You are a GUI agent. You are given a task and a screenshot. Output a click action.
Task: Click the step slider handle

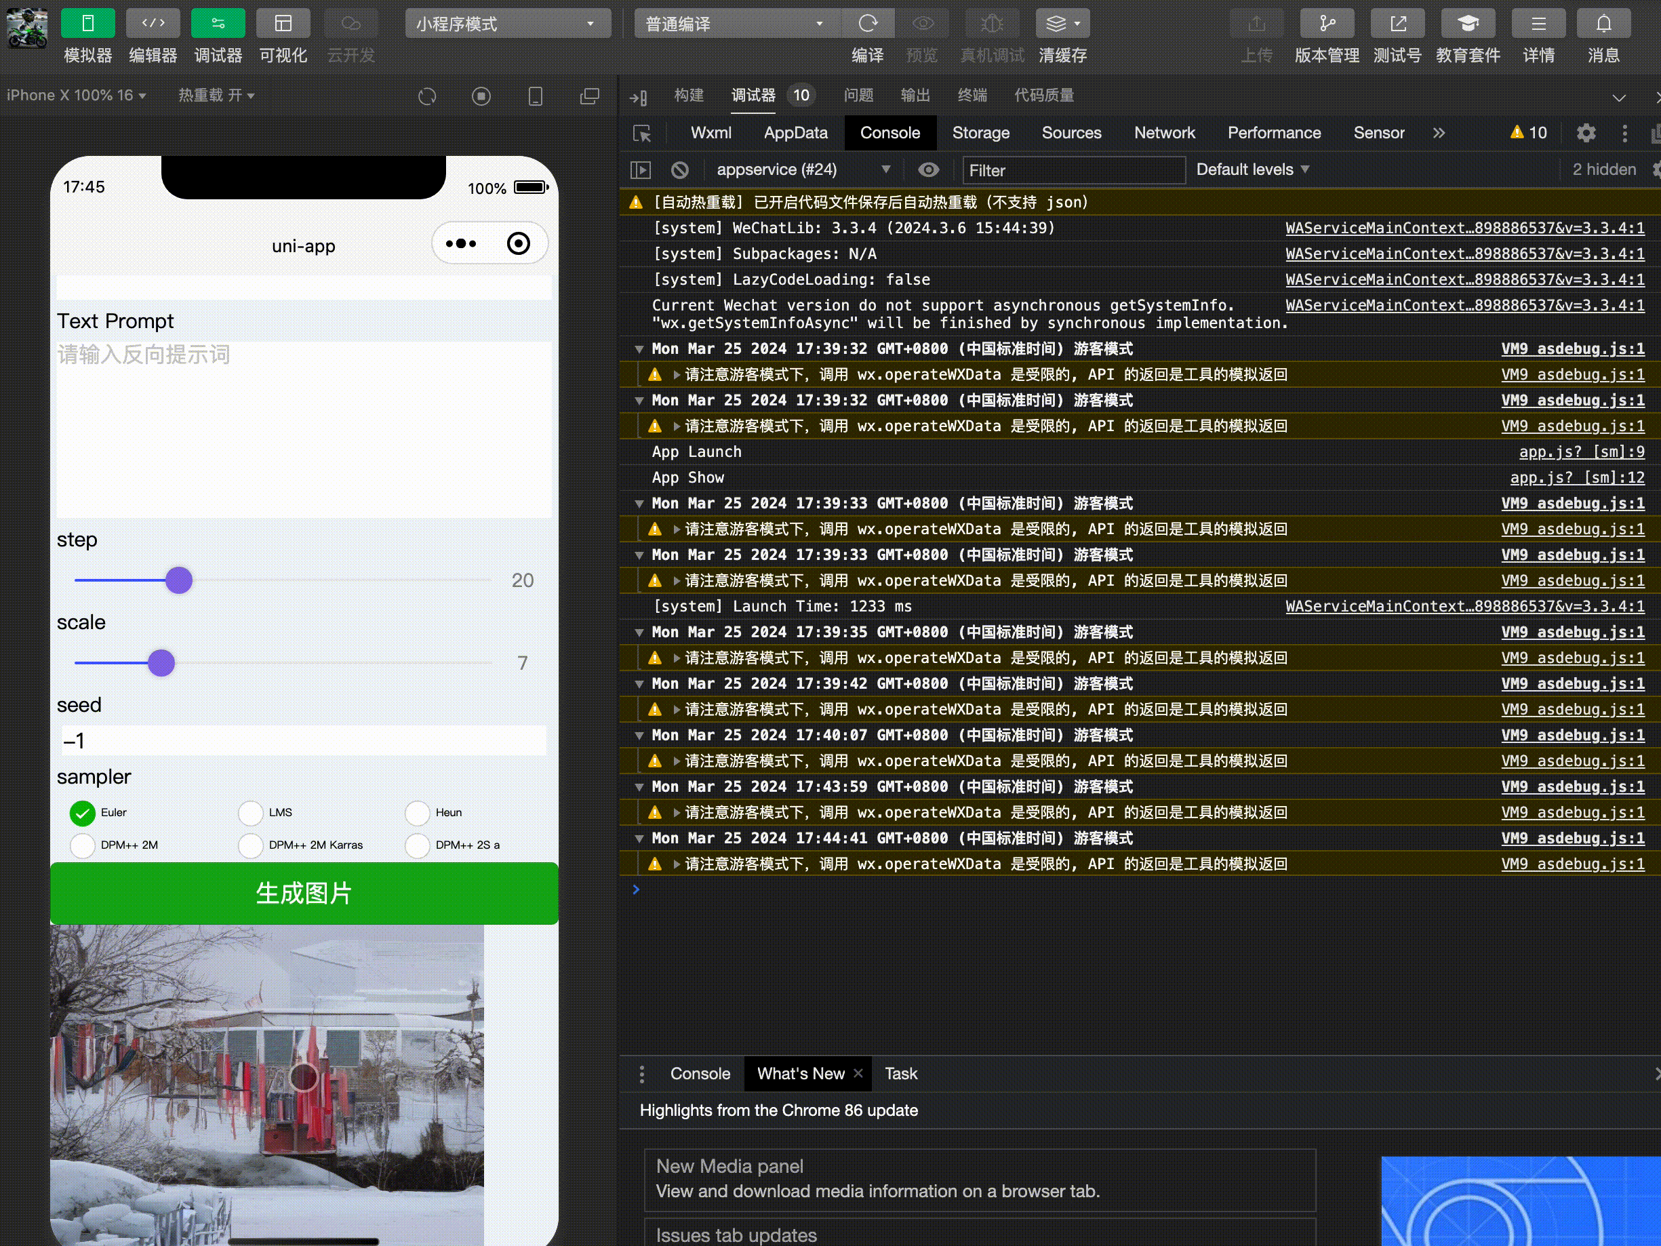179,580
